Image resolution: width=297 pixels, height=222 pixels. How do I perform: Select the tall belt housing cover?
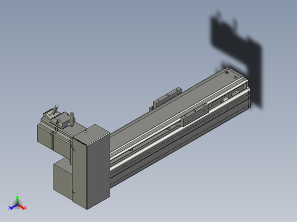tap(91, 167)
